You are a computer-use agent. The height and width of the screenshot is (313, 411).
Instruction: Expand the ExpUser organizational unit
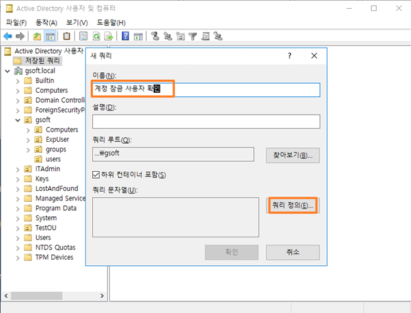[28, 140]
